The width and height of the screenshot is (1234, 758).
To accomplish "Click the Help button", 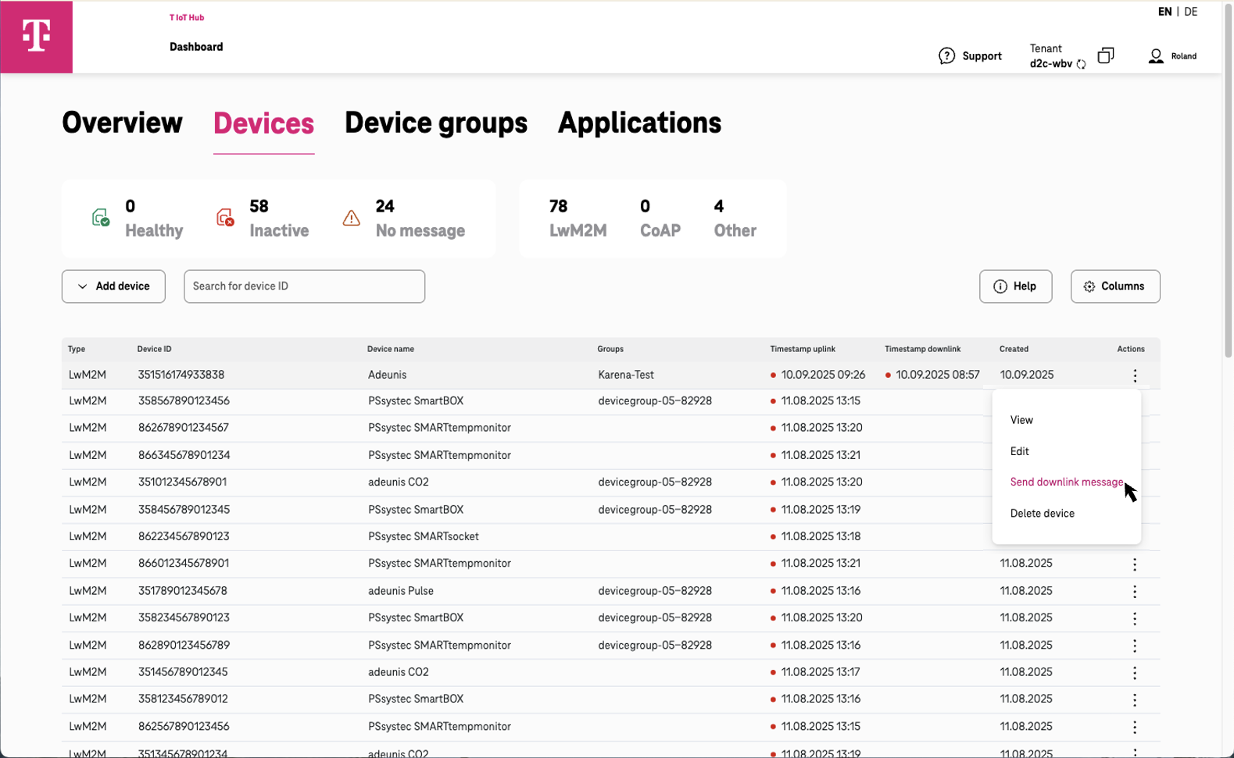I will [1015, 286].
